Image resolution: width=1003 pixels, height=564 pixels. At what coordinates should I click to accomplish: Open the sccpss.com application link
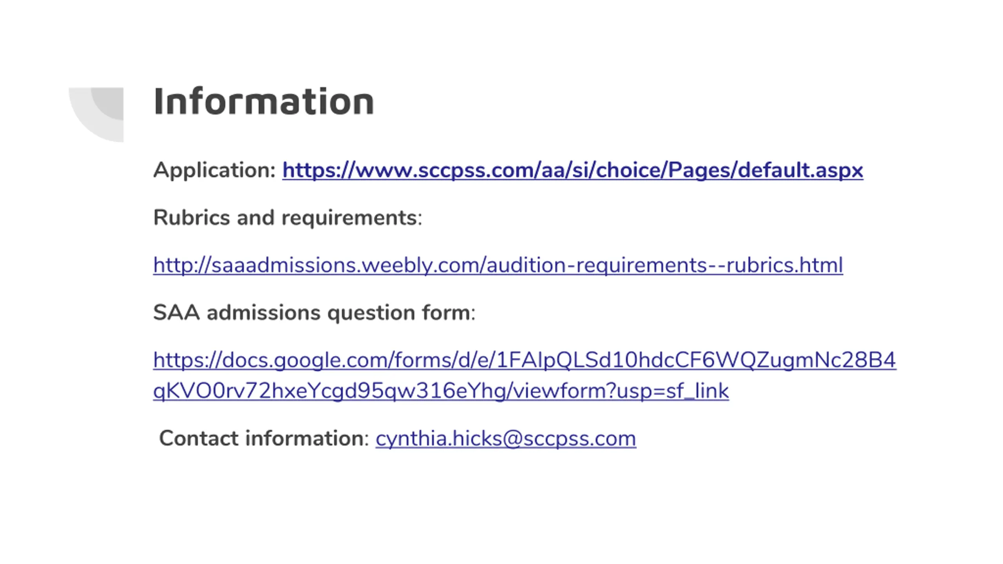(x=572, y=171)
